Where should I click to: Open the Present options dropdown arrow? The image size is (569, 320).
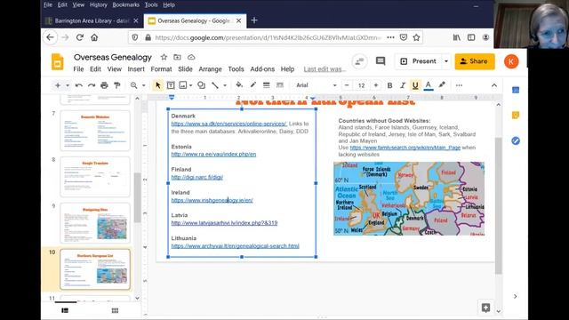tap(446, 61)
